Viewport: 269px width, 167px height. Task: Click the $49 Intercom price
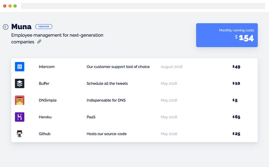(x=236, y=67)
